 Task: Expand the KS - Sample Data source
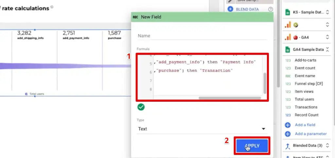[327, 12]
